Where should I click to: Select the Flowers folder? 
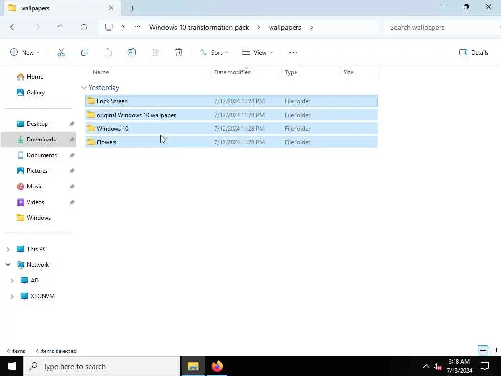point(231,142)
